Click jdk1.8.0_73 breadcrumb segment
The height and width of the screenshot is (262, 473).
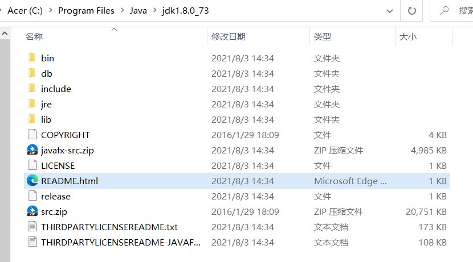point(186,11)
